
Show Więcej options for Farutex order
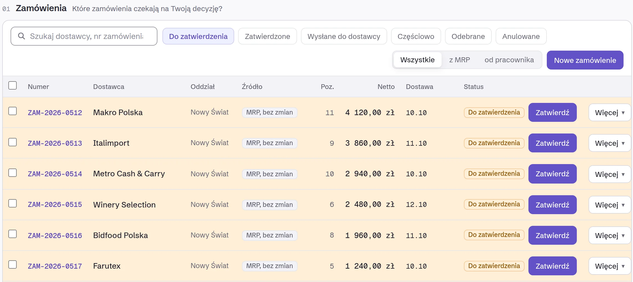pos(610,266)
